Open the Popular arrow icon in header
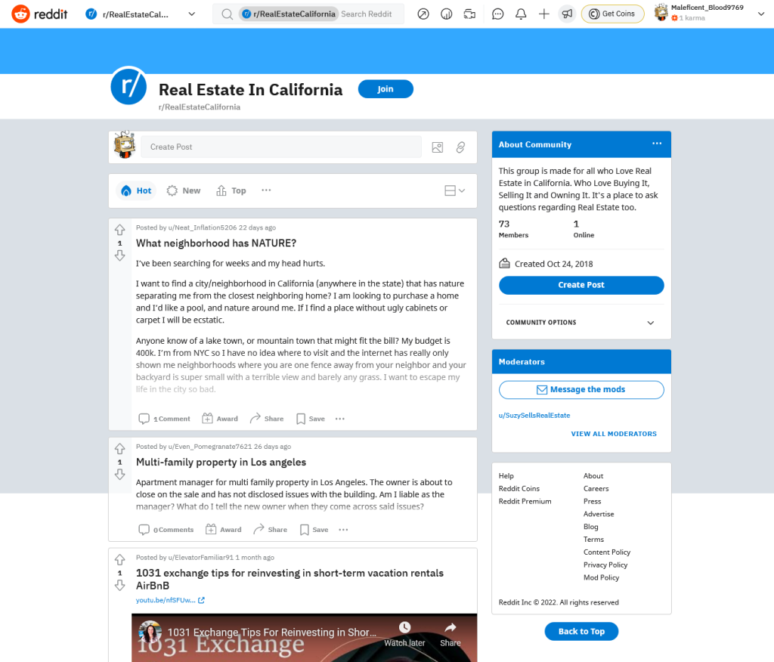The width and height of the screenshot is (774, 662). click(x=423, y=14)
